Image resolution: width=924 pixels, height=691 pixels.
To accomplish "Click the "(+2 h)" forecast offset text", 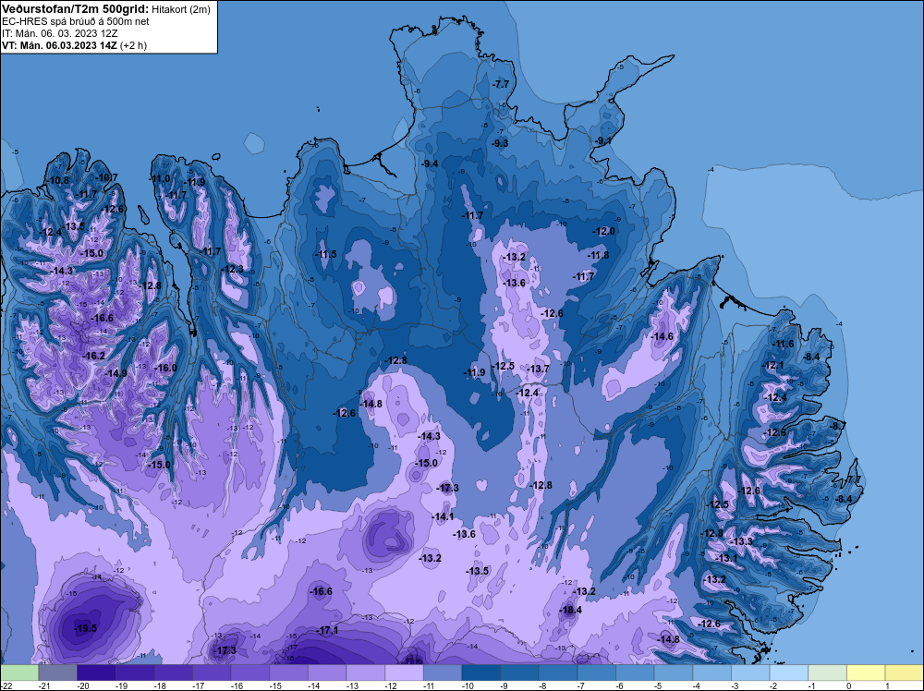I will click(133, 45).
